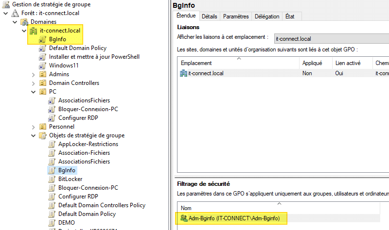Click the Installer et mettre à jour PowerShell icon
This screenshot has width=389, height=230.
[x=42, y=57]
